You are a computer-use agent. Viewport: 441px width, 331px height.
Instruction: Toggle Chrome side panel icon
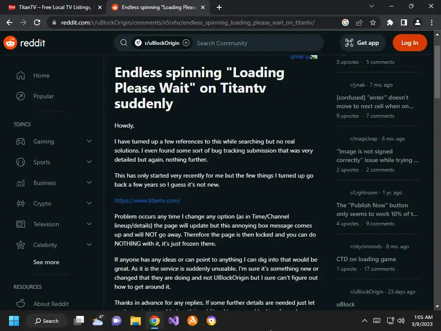point(404,22)
